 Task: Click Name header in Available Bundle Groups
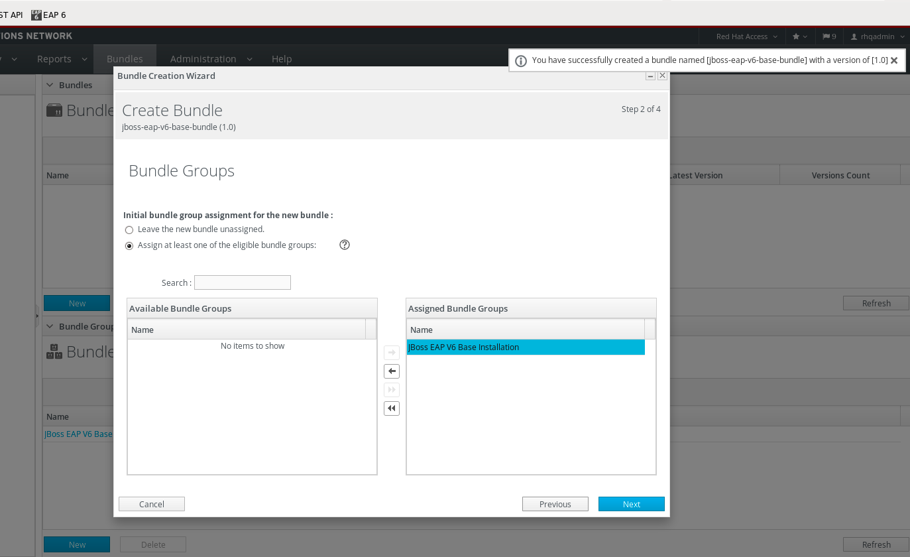(247, 330)
